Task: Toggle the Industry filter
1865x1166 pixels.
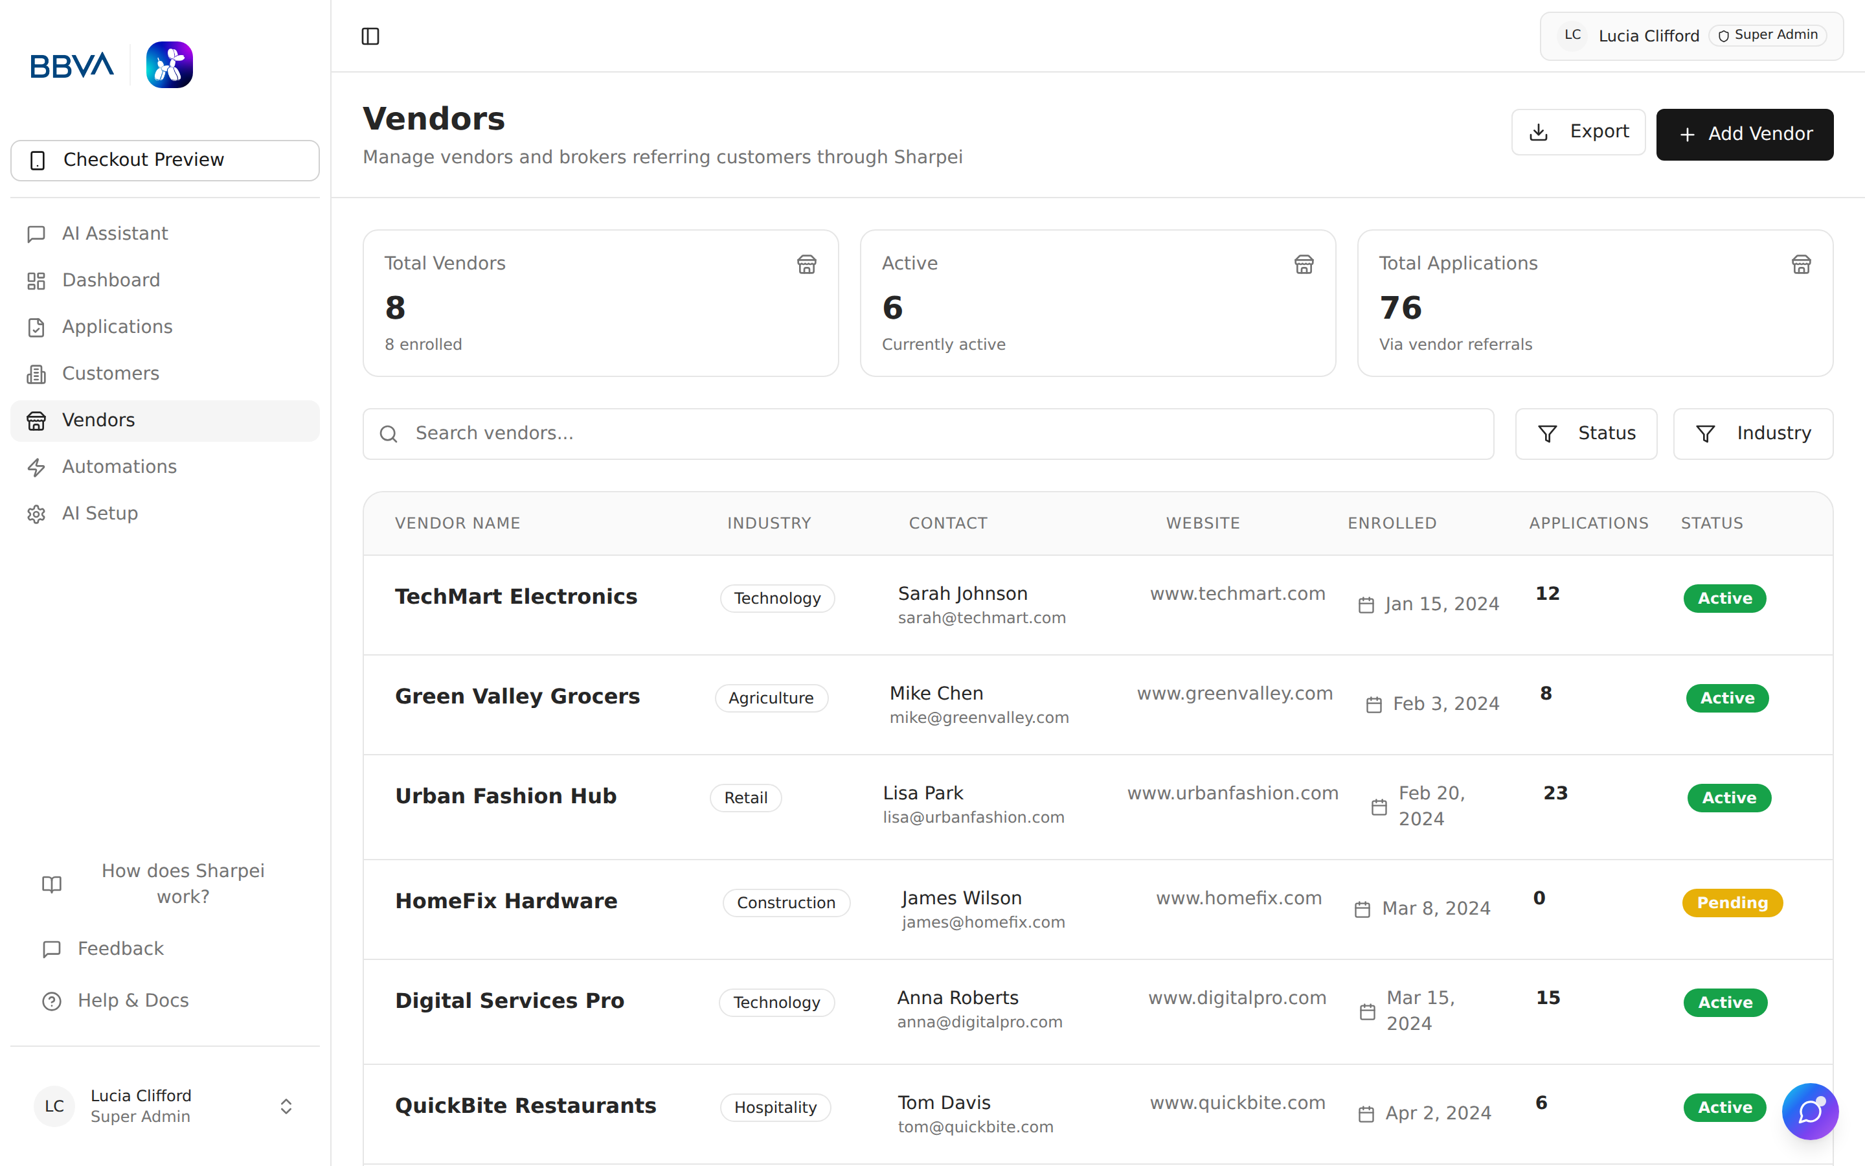Action: [1752, 433]
